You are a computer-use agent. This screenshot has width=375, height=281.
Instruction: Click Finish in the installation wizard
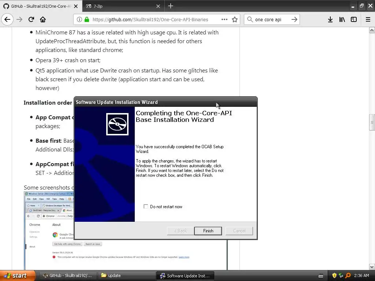tap(208, 231)
